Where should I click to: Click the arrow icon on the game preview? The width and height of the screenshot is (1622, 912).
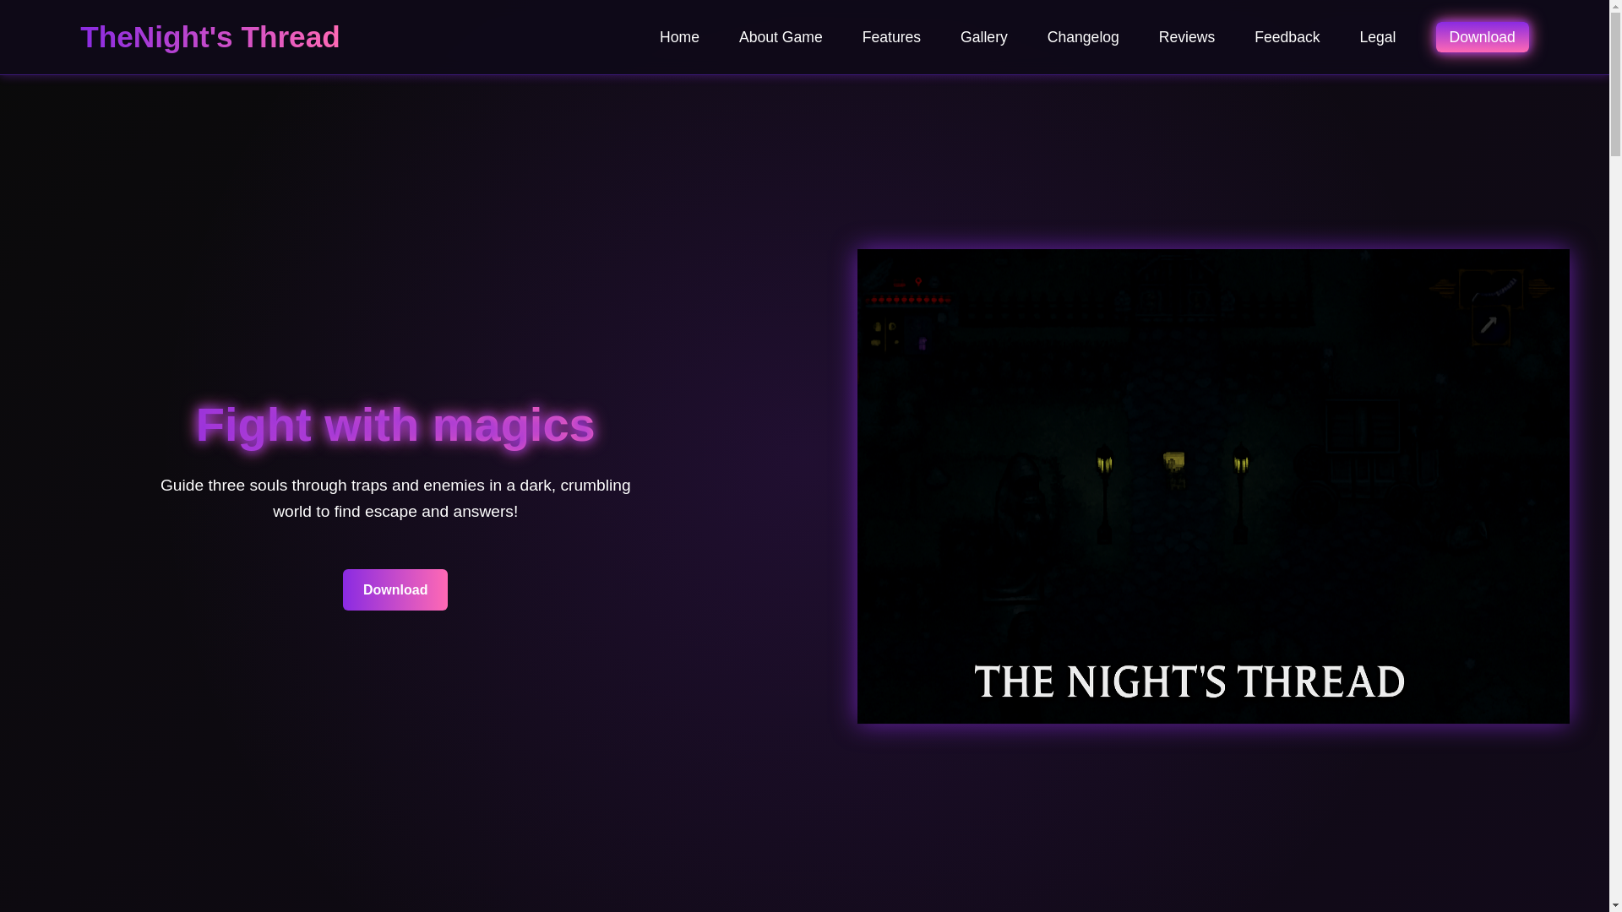(x=1489, y=325)
